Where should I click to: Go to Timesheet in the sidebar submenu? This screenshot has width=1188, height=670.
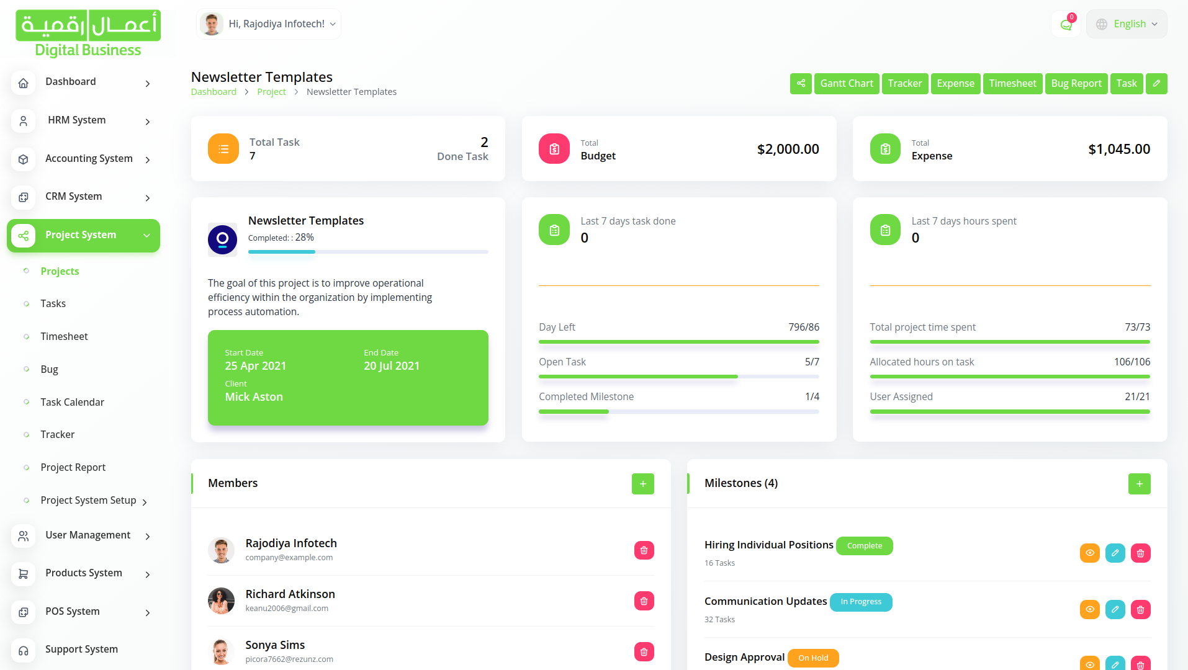click(64, 336)
